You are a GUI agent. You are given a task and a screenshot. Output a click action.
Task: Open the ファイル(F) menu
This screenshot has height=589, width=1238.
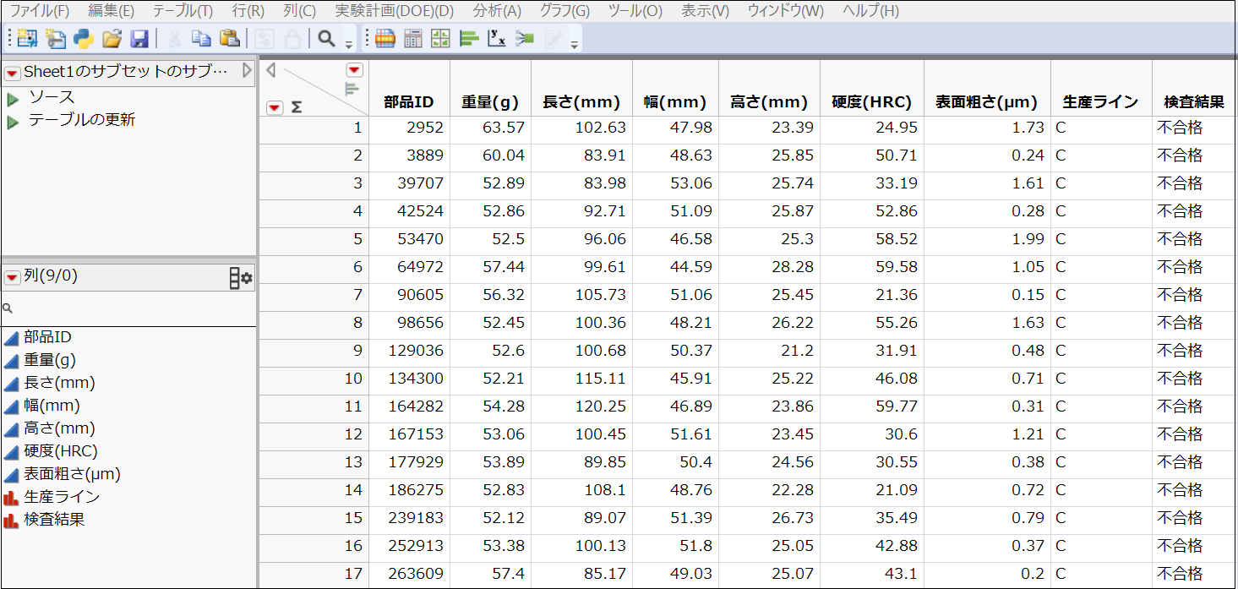(39, 11)
